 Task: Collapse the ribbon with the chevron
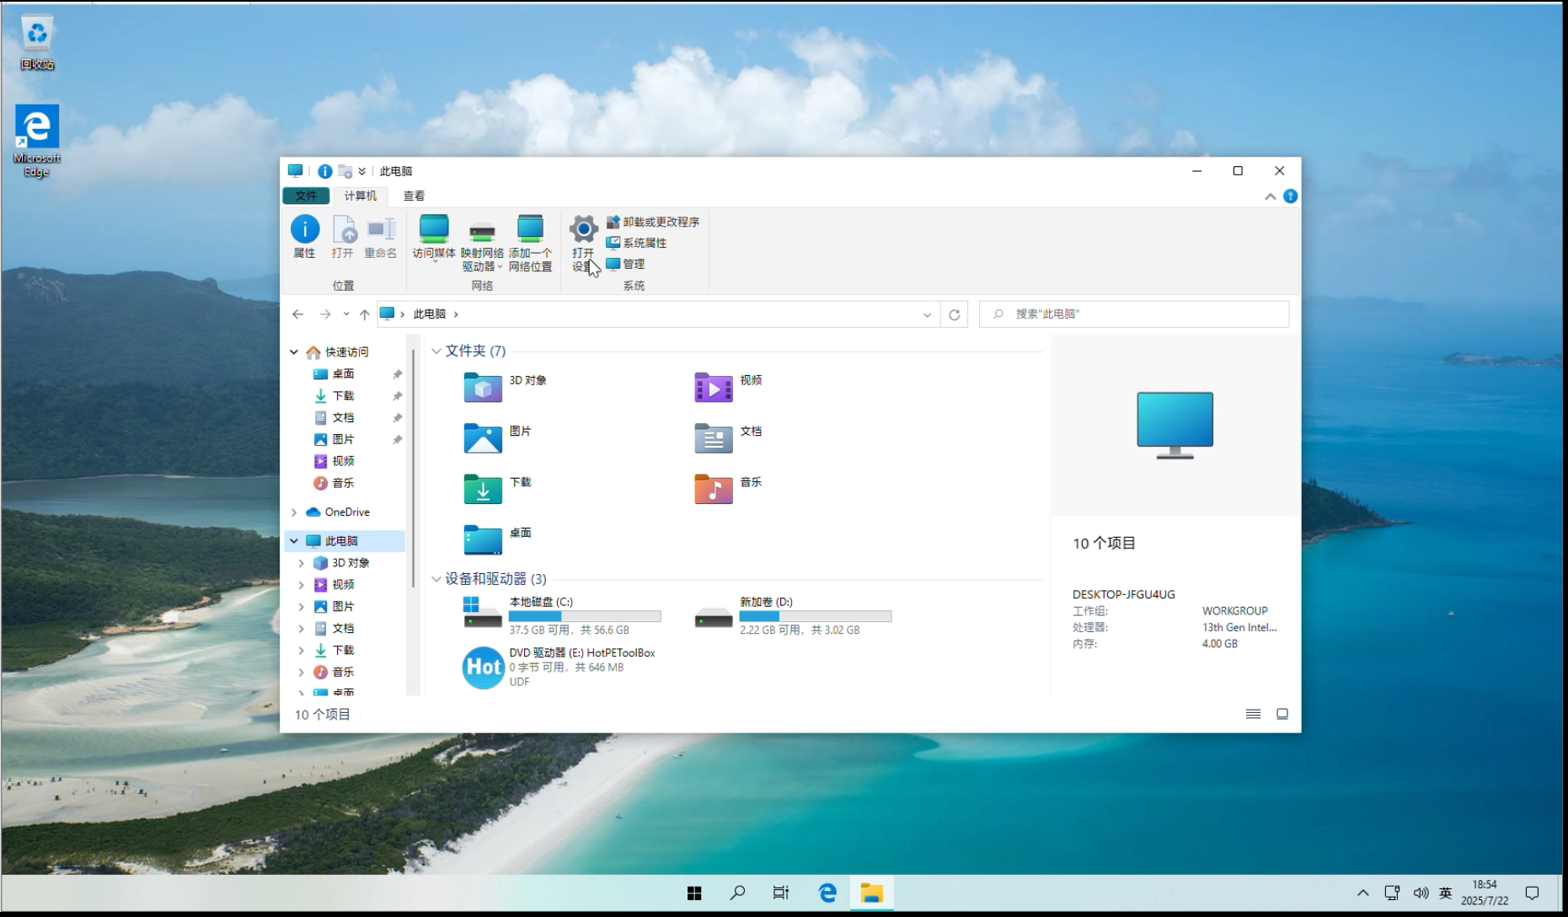tap(1270, 196)
